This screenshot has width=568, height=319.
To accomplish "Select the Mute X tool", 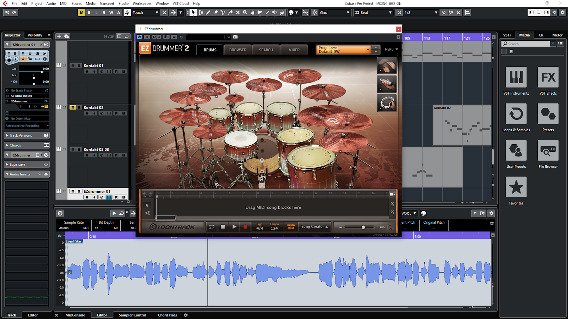I will click(238, 12).
